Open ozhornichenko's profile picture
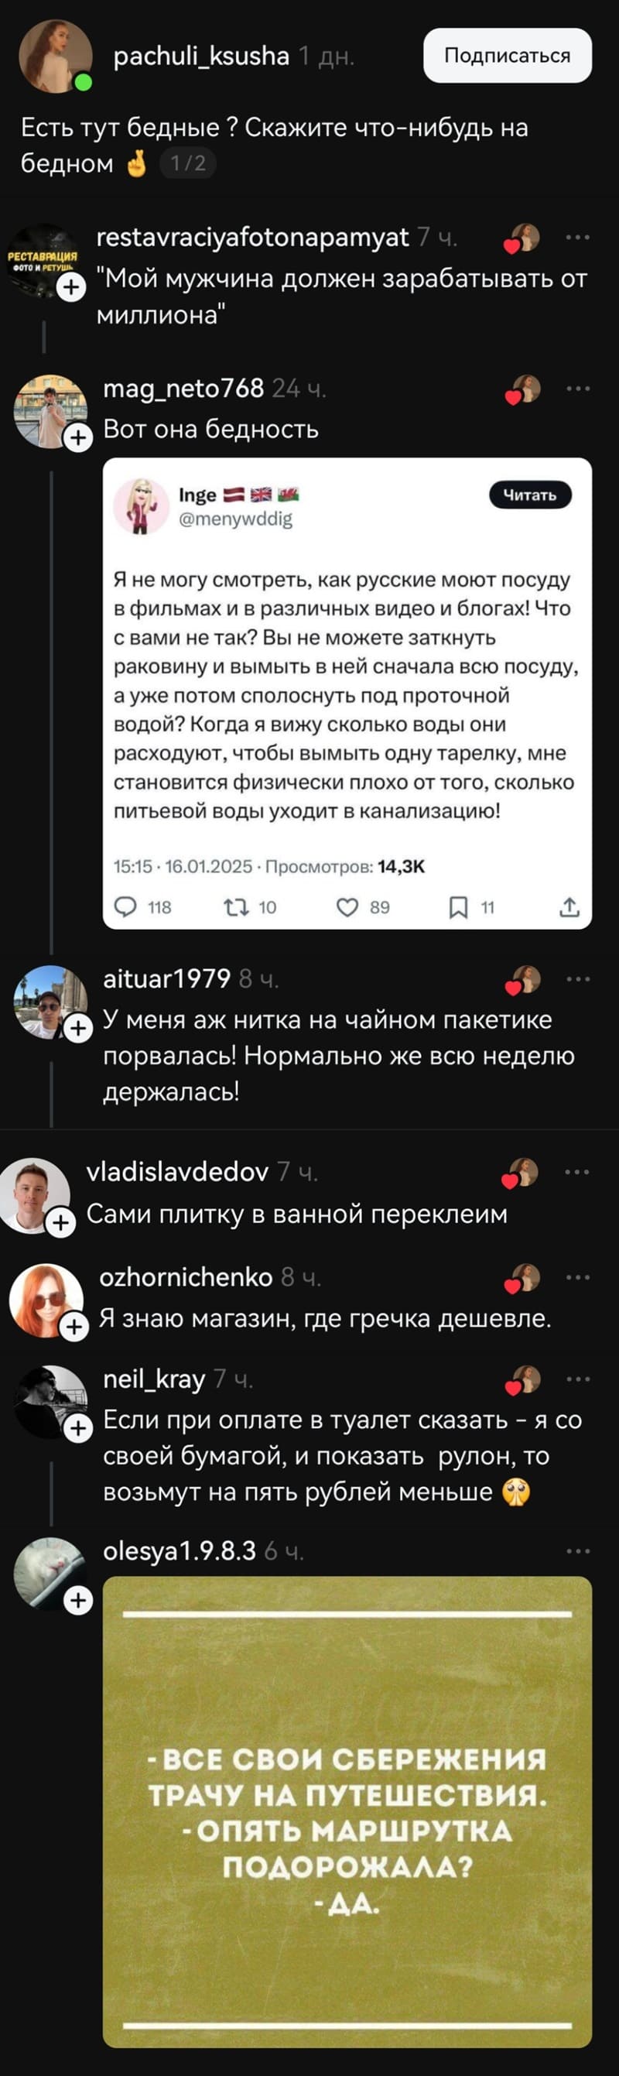This screenshot has width=619, height=2076. click(44, 1290)
